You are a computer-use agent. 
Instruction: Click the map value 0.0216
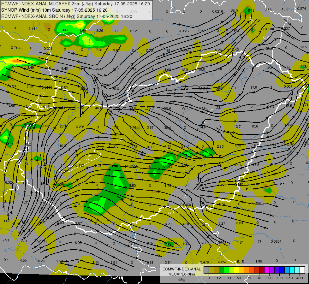tap(217, 12)
